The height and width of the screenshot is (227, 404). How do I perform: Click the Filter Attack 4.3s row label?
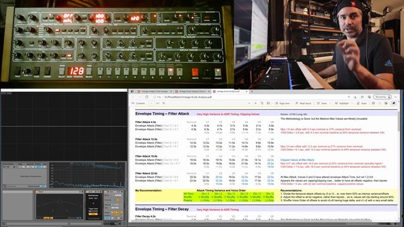click(x=145, y=122)
